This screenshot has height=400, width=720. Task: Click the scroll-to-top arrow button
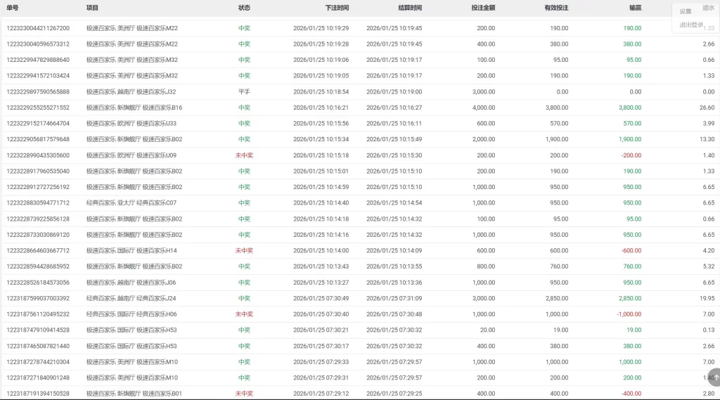(714, 378)
